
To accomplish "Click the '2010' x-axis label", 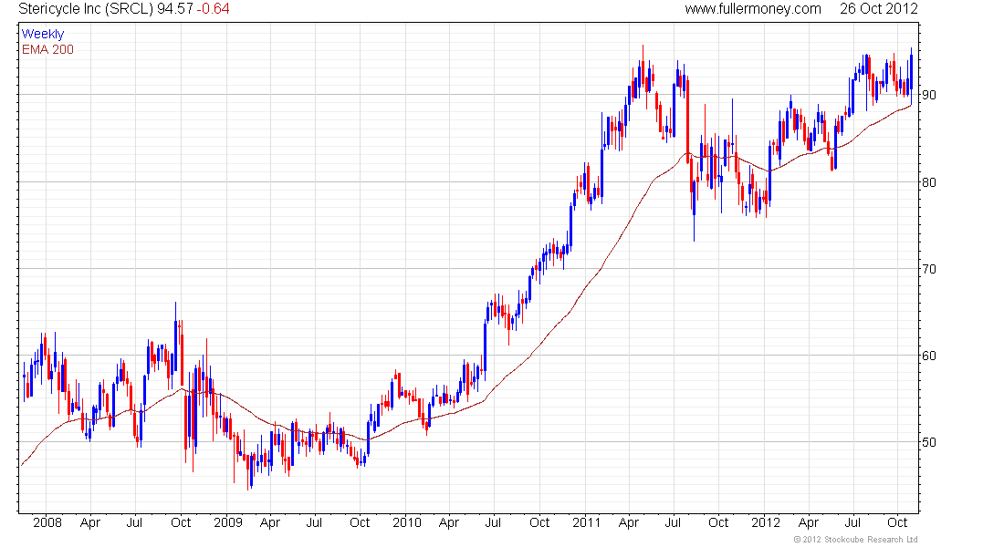I will coord(407,522).
